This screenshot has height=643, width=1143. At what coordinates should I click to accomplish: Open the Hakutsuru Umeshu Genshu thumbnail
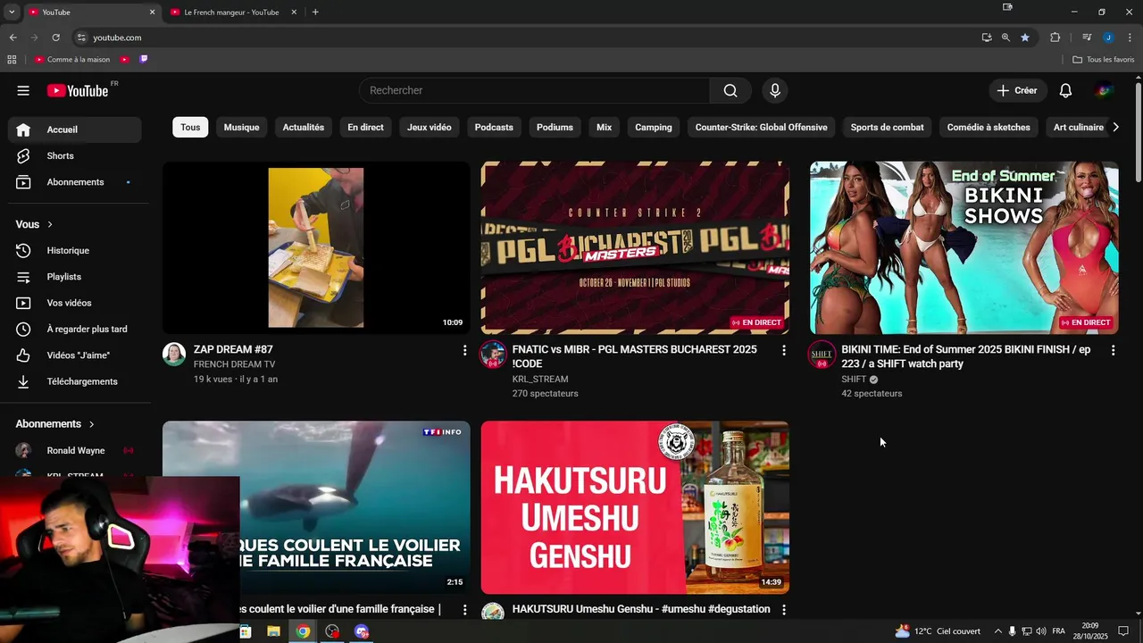[x=635, y=507]
